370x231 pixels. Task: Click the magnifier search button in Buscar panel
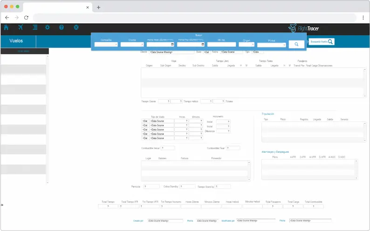[296, 44]
